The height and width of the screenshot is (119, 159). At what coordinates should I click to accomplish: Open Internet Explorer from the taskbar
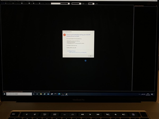(45, 94)
